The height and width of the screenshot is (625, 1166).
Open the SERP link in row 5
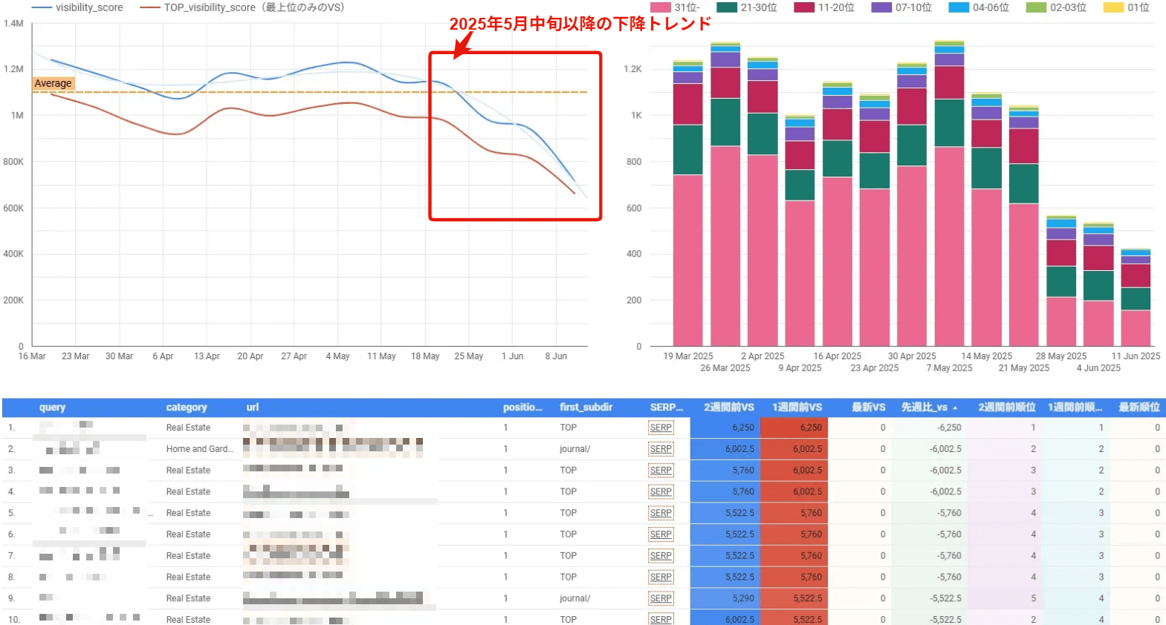click(661, 513)
